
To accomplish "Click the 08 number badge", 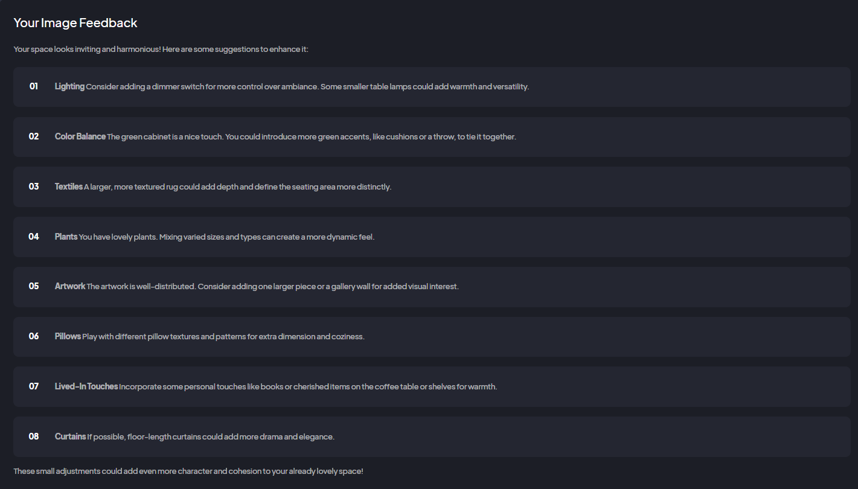I will (34, 436).
